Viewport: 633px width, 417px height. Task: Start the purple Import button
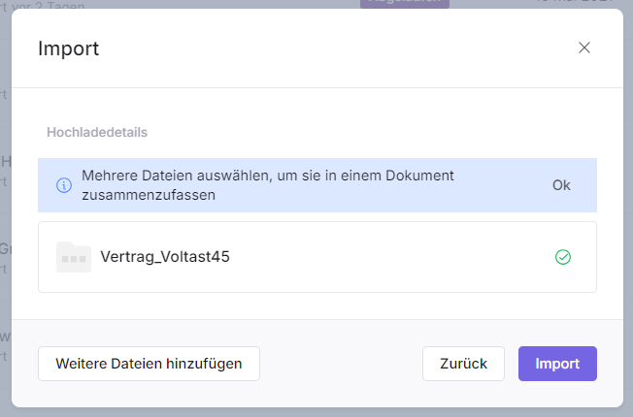[557, 364]
